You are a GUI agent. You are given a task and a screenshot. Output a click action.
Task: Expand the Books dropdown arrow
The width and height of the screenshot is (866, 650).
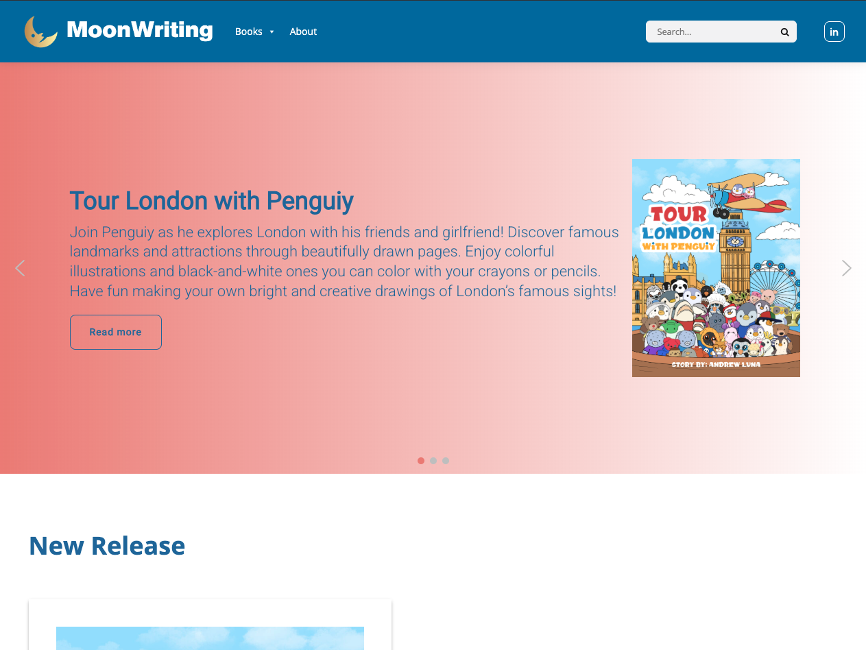coord(272,32)
